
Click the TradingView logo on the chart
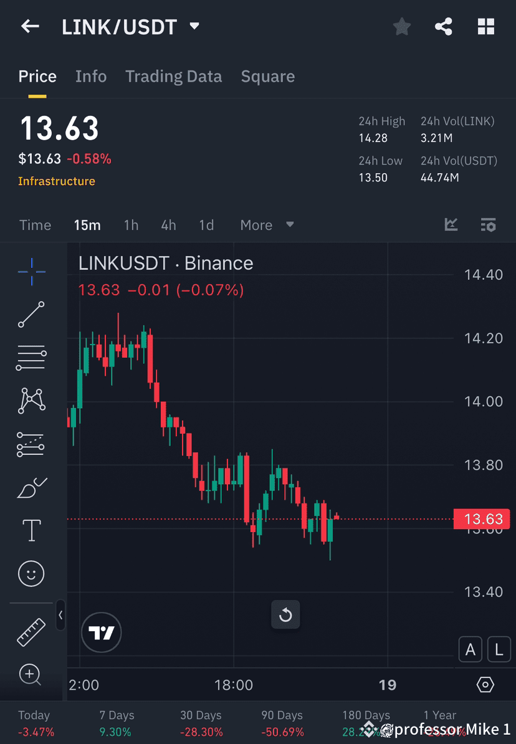pyautogui.click(x=101, y=632)
